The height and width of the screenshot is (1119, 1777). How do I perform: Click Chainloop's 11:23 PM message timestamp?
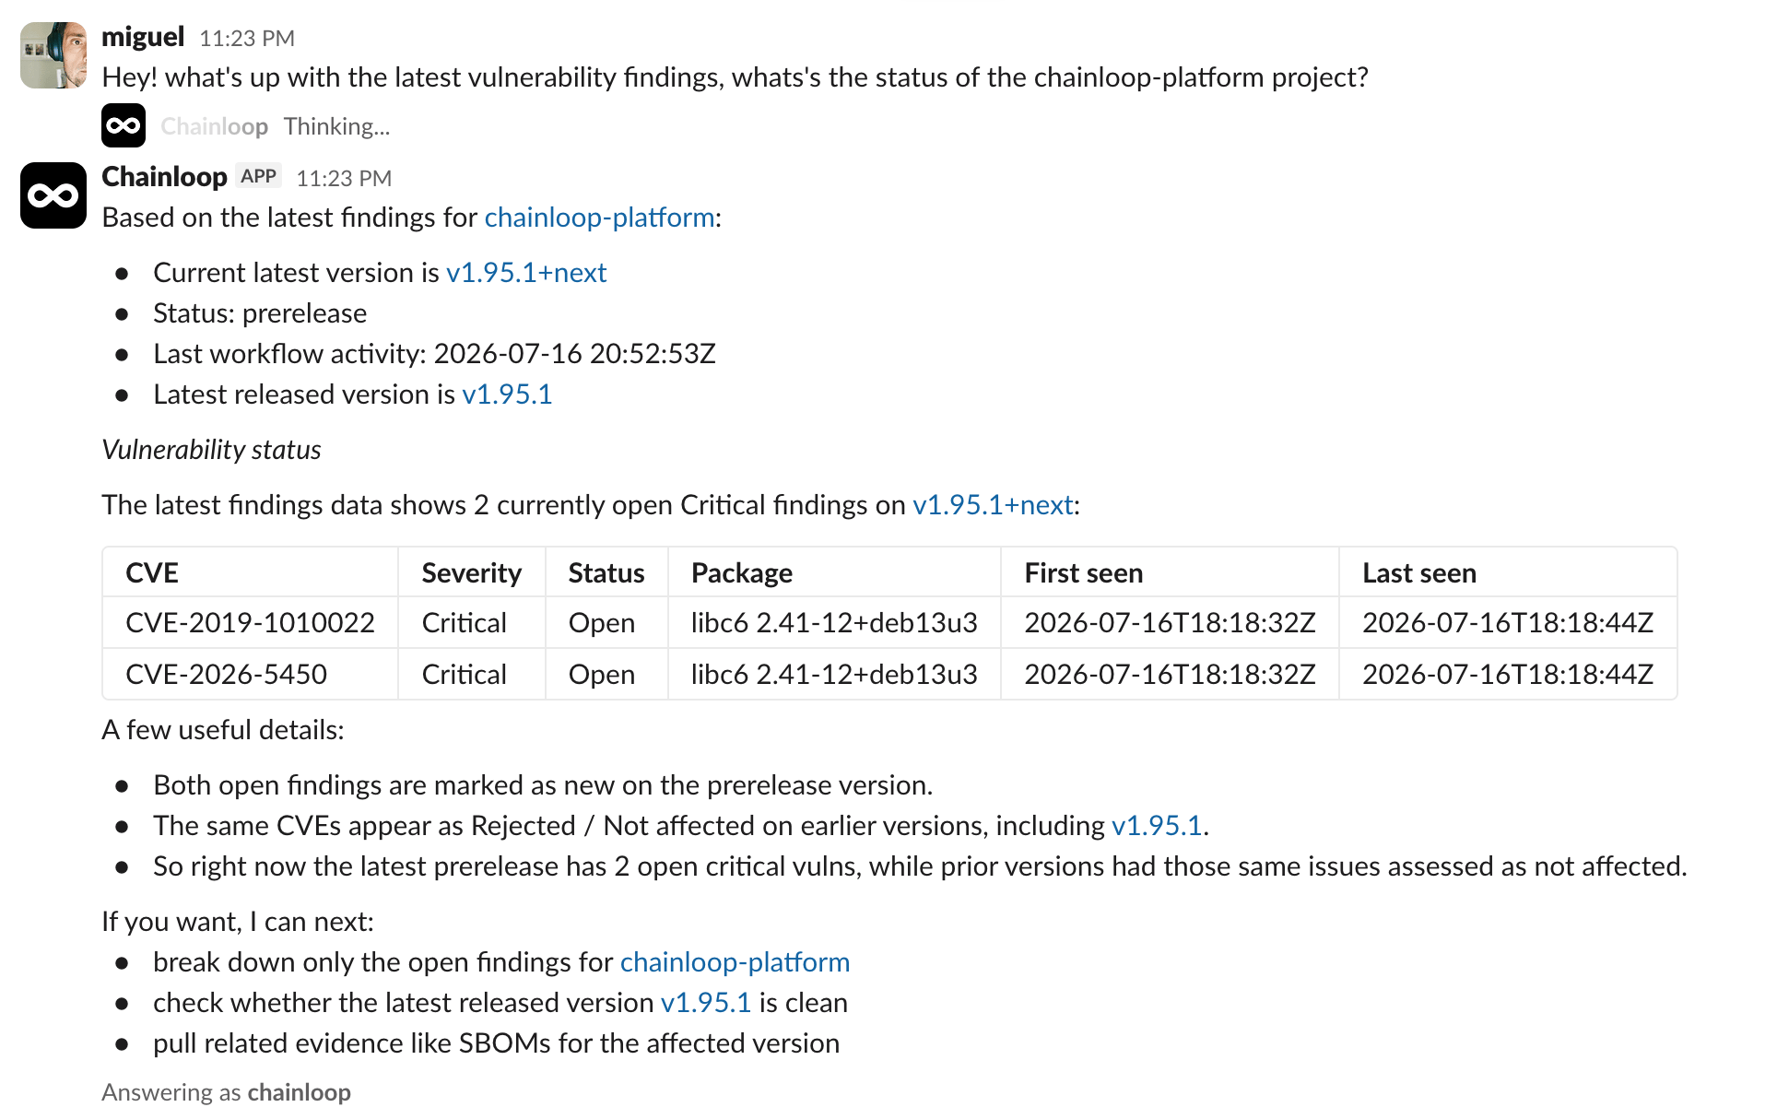pyautogui.click(x=344, y=179)
